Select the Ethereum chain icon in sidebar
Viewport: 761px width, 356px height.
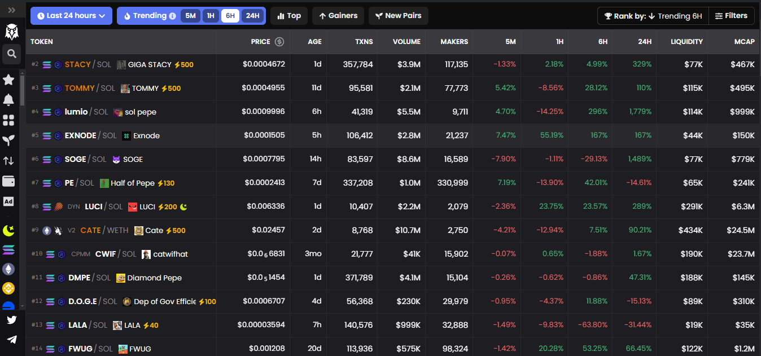click(8, 269)
